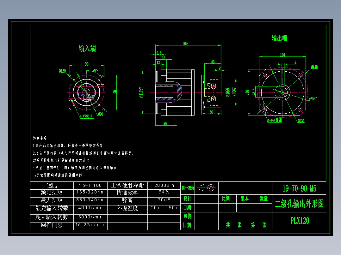Select the 19-70-90-M5 model number text
Image resolution: width=341 pixels, height=255 pixels.
pos(299,188)
